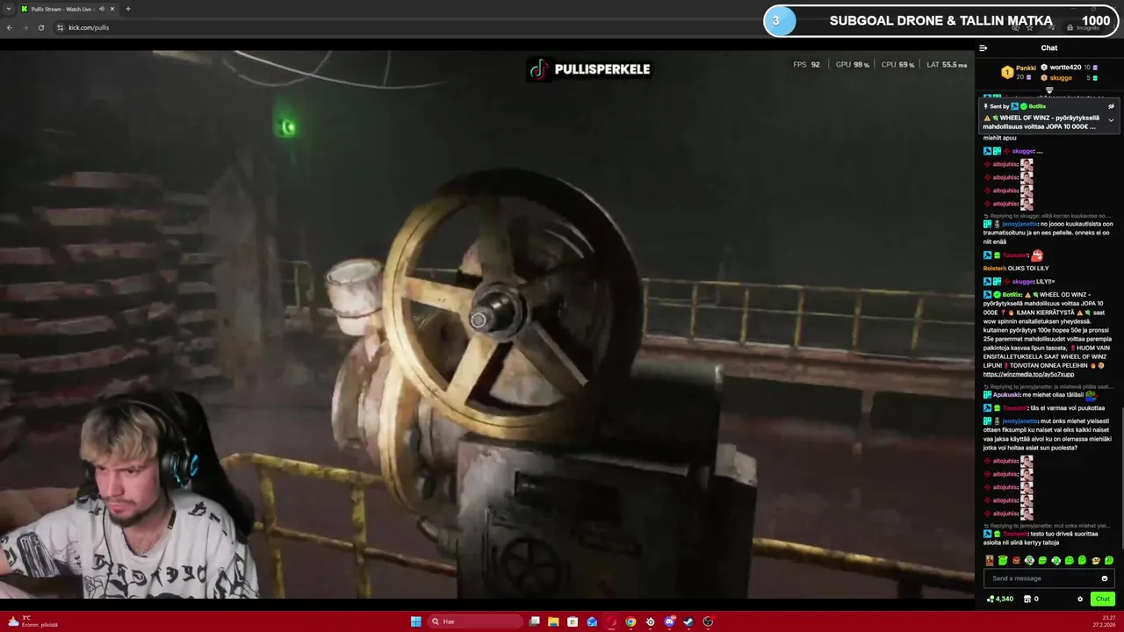Open skugge in the gift leaderboard
The height and width of the screenshot is (632, 1124).
1060,78
